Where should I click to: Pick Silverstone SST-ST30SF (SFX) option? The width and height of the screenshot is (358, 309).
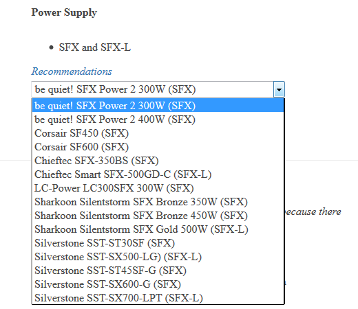(158, 243)
